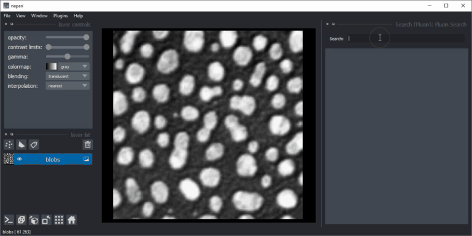Click the 'blending:' label
The height and width of the screenshot is (236, 472).
click(18, 76)
